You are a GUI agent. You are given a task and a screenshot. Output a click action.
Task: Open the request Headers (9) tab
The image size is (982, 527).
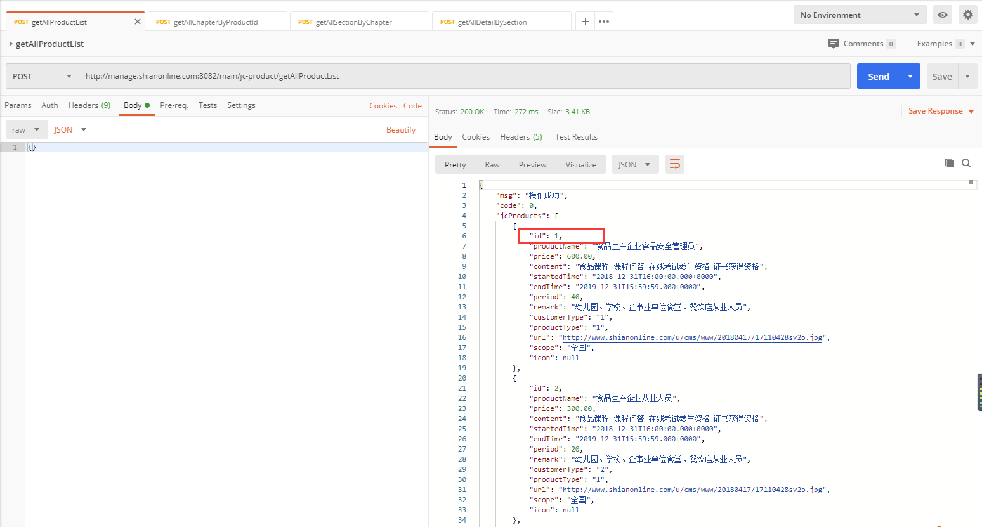pos(89,105)
